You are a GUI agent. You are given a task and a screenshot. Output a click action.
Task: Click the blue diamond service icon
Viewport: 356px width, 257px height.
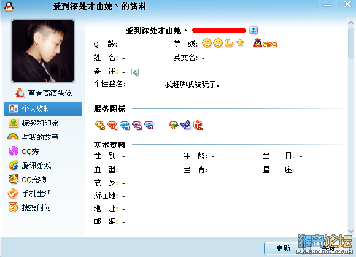[x=125, y=125]
